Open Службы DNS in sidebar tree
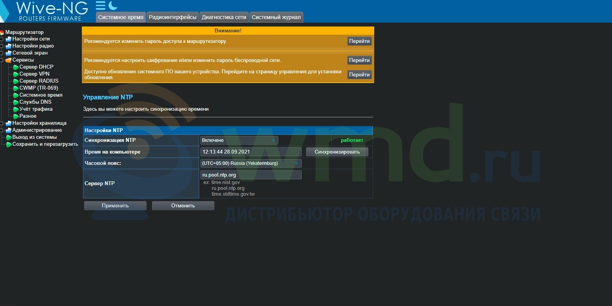This screenshot has width=612, height=306. coord(35,102)
